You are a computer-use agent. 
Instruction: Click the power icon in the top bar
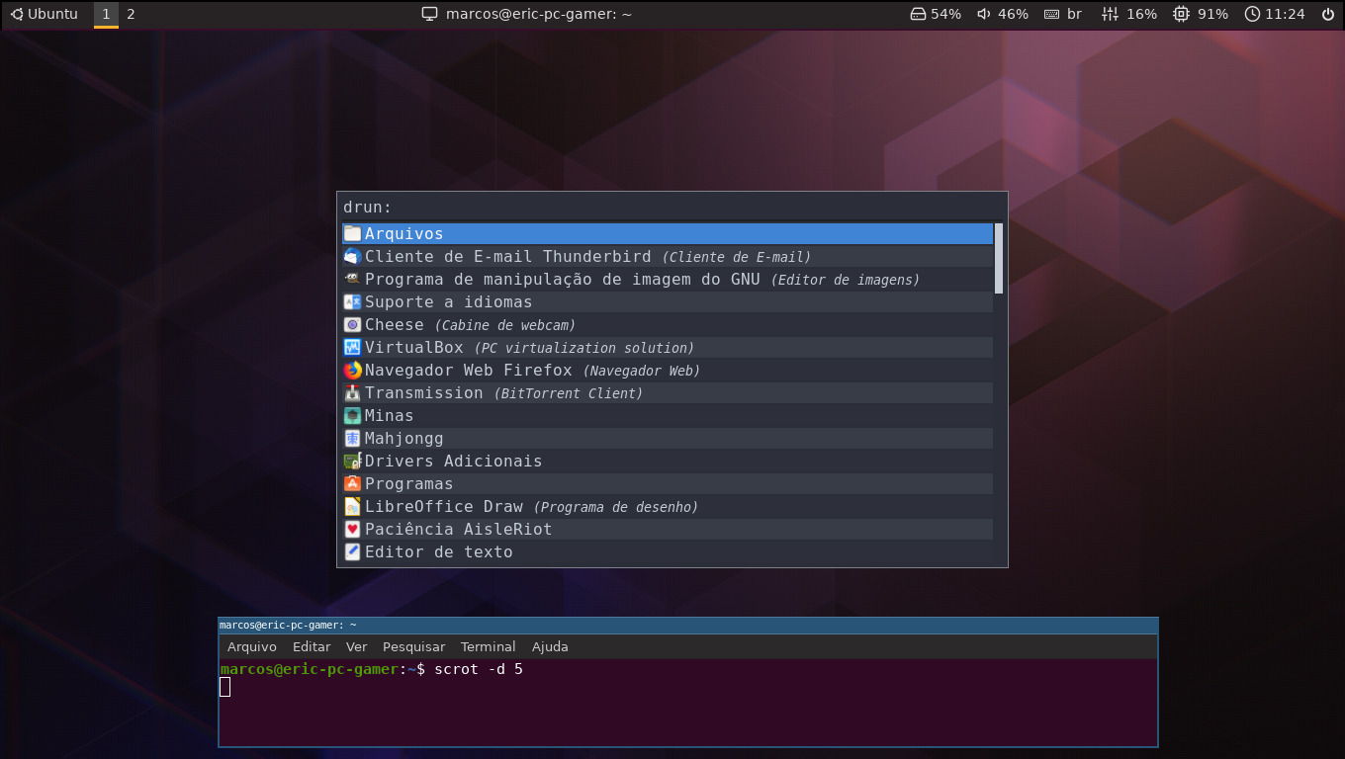1327,14
